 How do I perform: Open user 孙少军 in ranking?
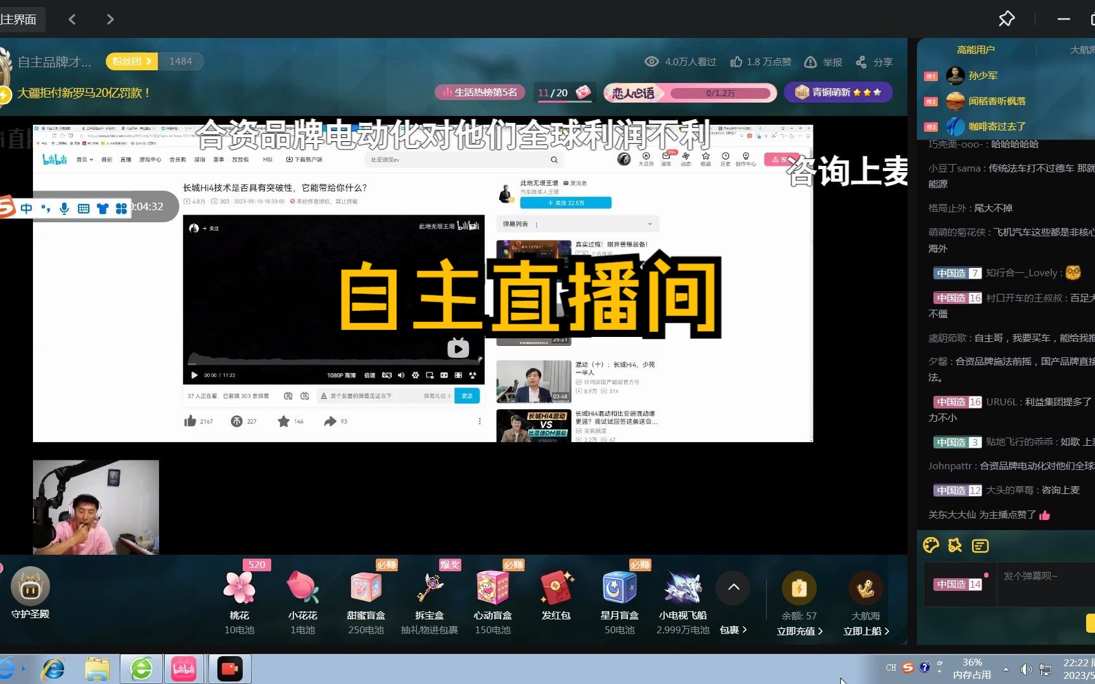[983, 75]
